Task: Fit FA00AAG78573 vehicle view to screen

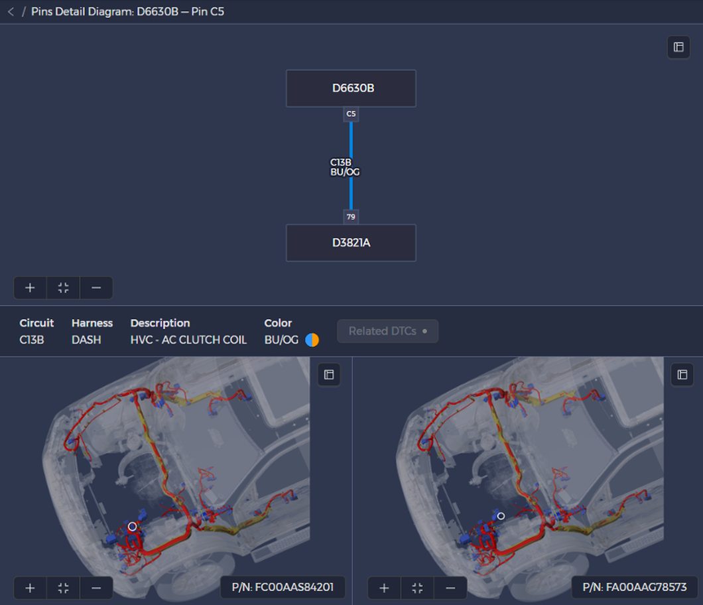Action: point(417,588)
